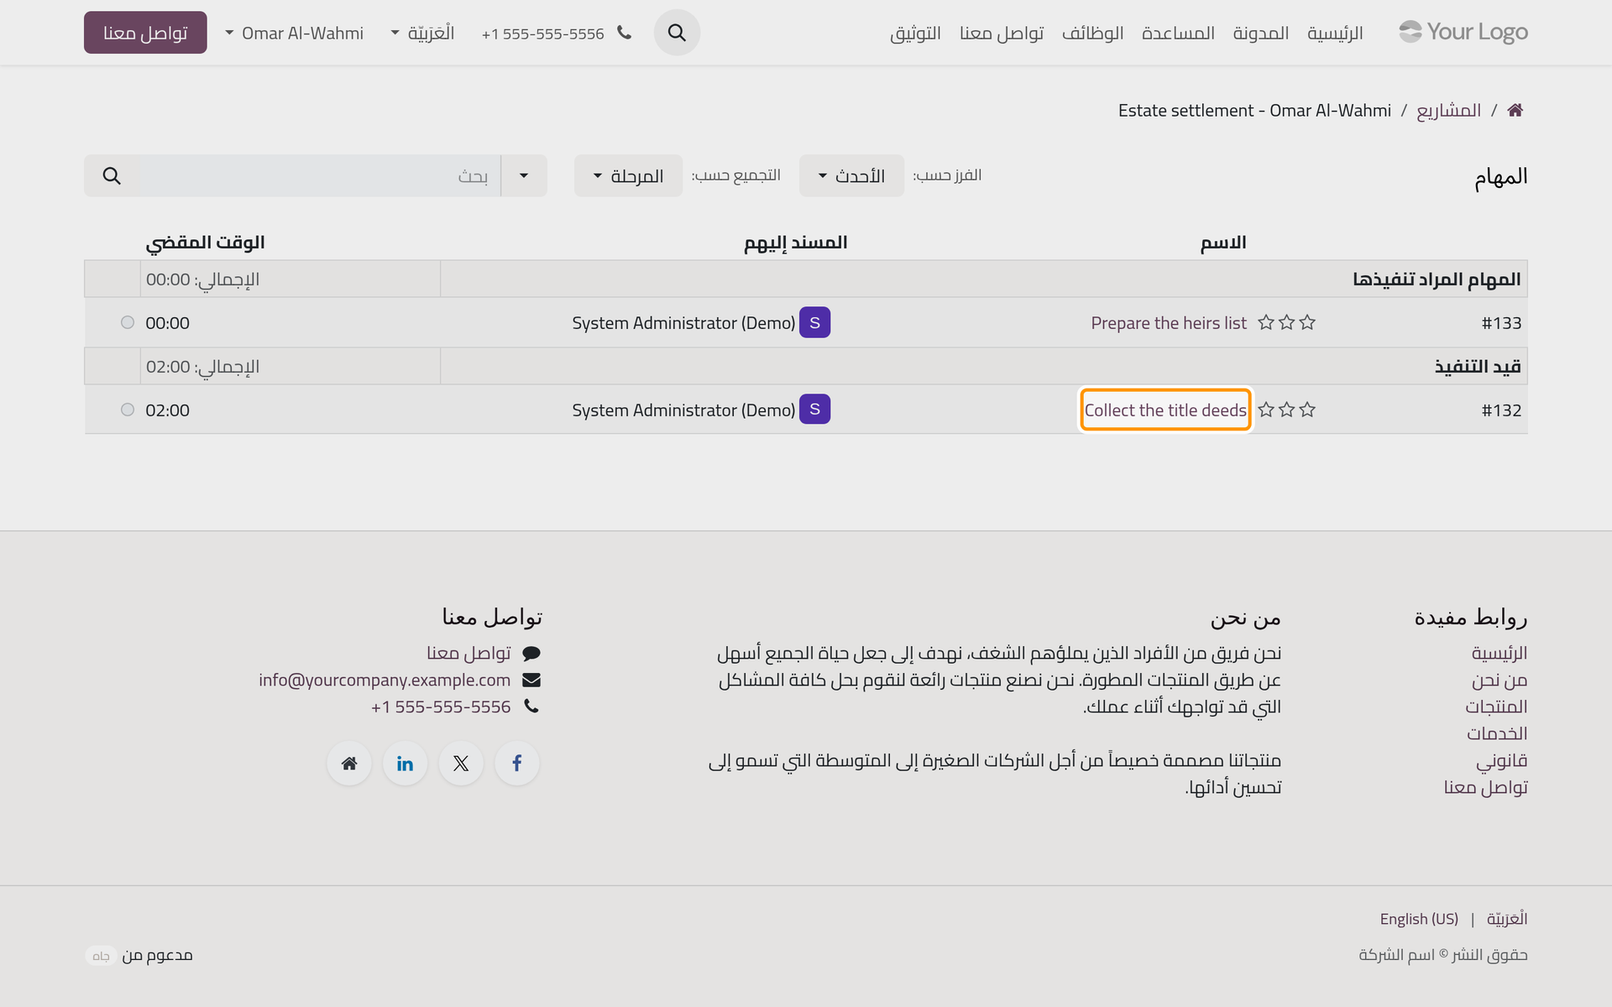Open the Prepare the heirs list task
1612x1007 pixels.
pyautogui.click(x=1169, y=322)
